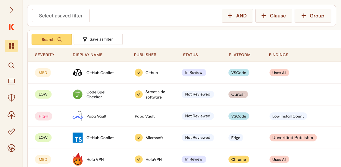Click LOW severity tag in Microsoft row
This screenshot has height=167, width=341.
(43, 138)
